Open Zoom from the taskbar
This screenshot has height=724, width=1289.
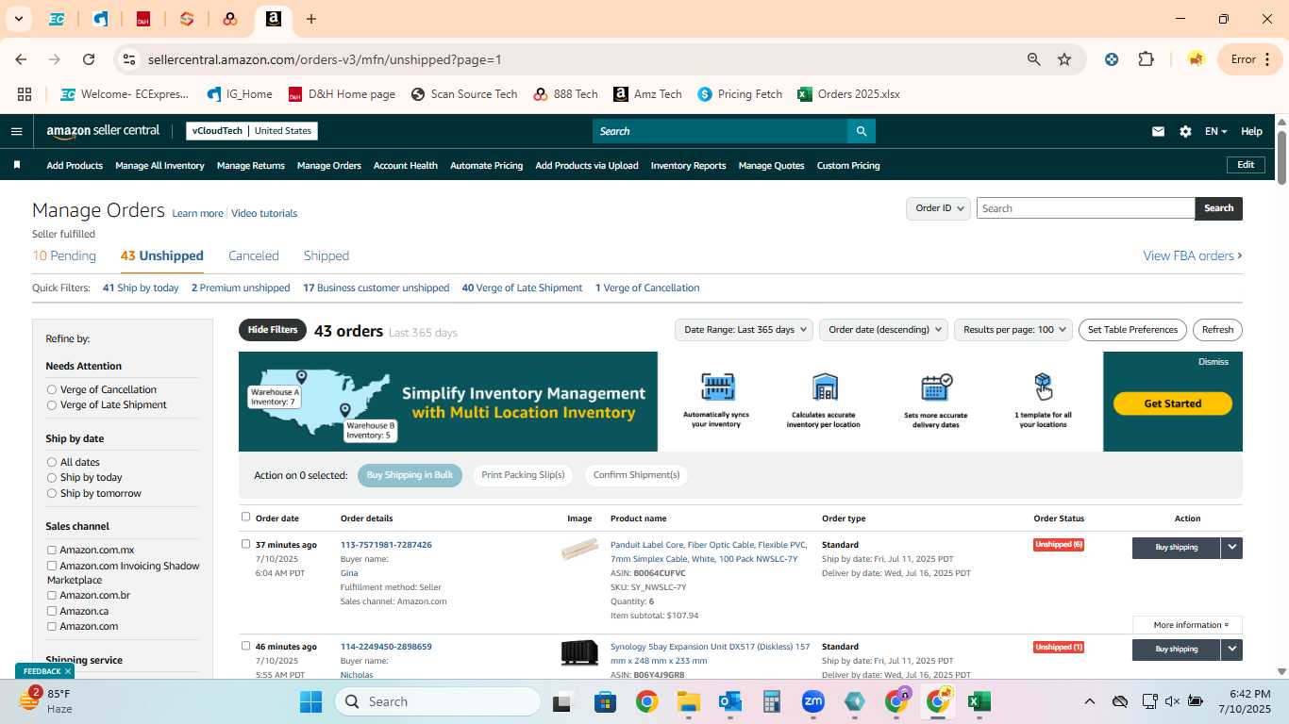pyautogui.click(x=813, y=701)
